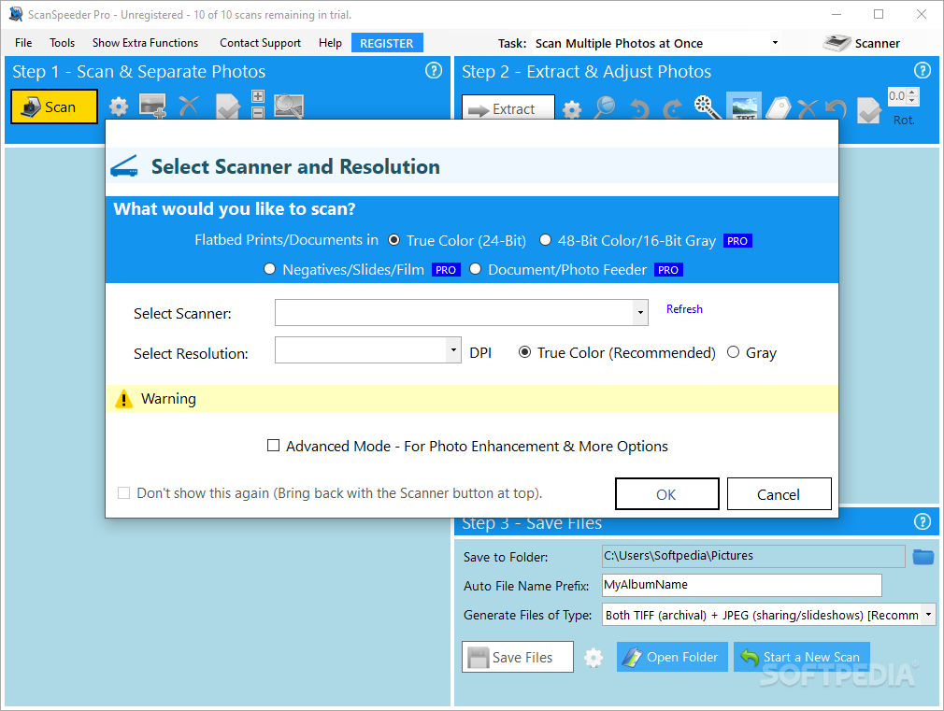Click the yellow Scan button
The height and width of the screenshot is (711, 944).
(x=54, y=107)
